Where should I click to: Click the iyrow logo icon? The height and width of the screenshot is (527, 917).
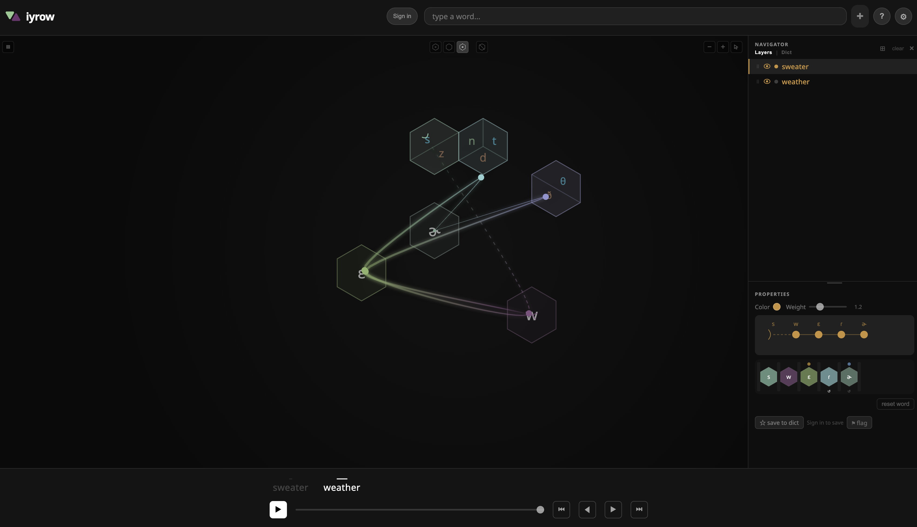click(13, 16)
